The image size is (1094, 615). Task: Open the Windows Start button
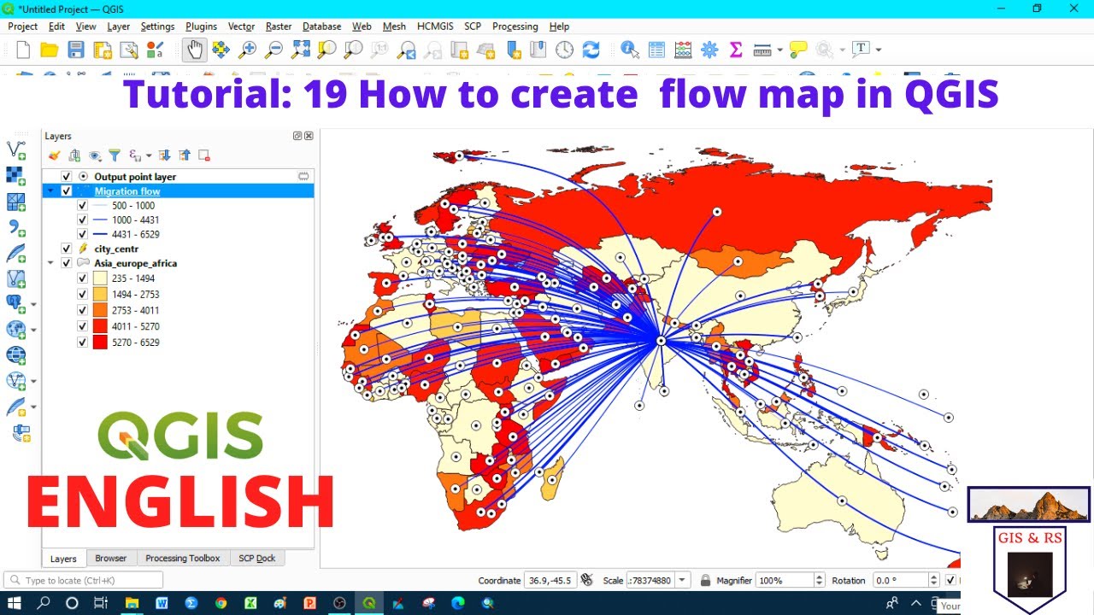point(15,603)
